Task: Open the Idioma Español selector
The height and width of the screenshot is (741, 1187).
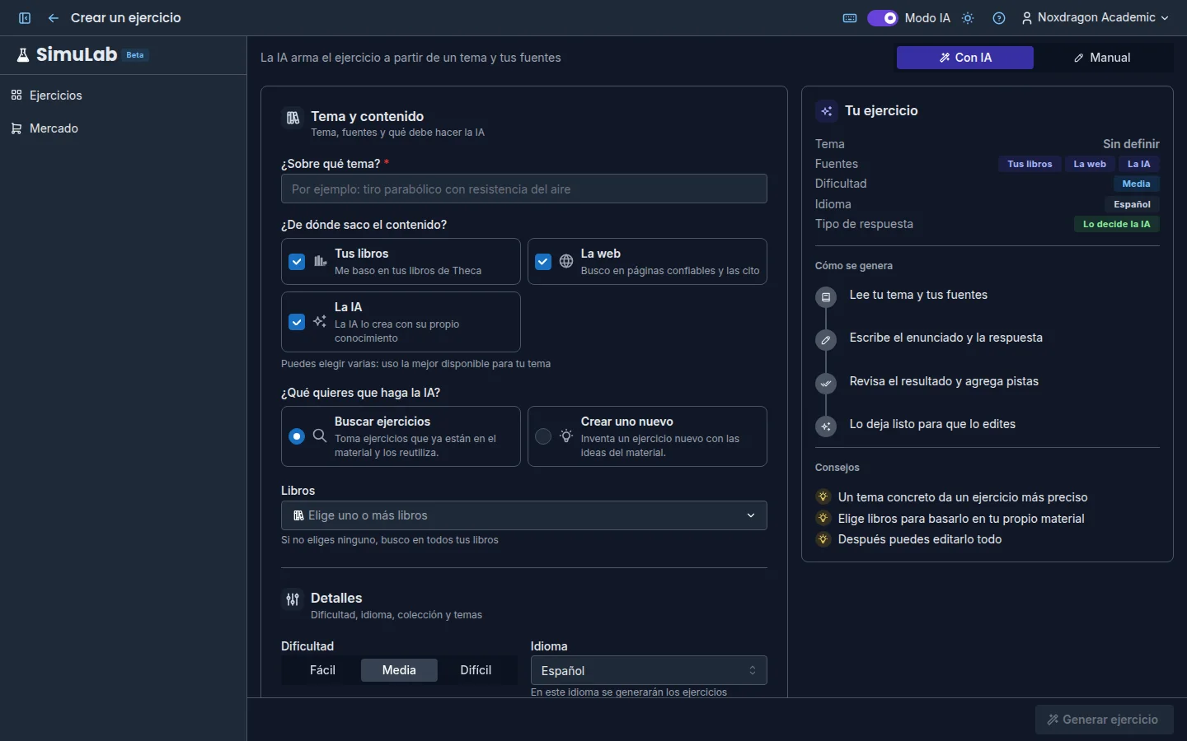Action: (649, 670)
